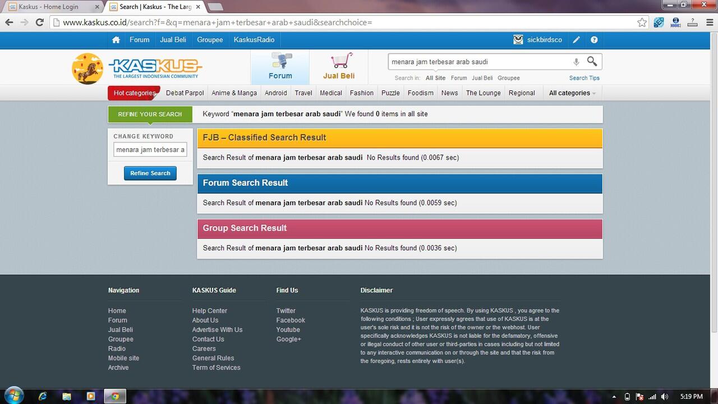Open Help Center footer link
Image resolution: width=718 pixels, height=404 pixels.
tap(210, 311)
